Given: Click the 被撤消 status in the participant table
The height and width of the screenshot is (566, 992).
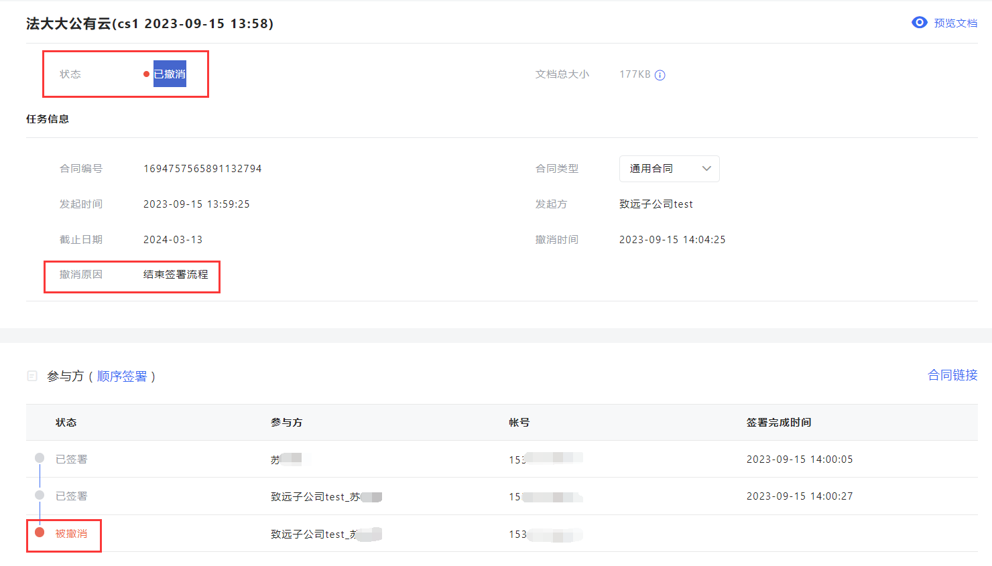Looking at the screenshot, I should [71, 534].
